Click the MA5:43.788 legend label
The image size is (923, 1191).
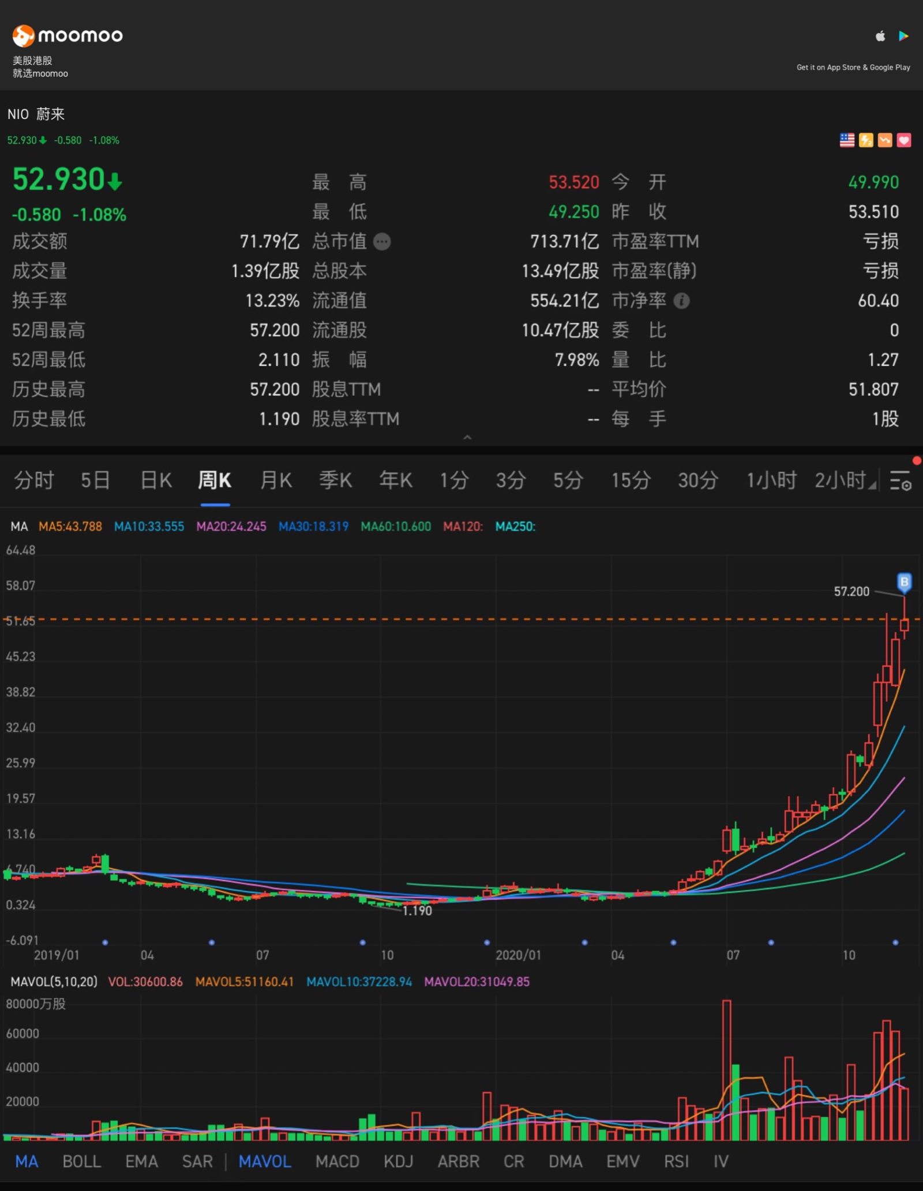tap(70, 527)
